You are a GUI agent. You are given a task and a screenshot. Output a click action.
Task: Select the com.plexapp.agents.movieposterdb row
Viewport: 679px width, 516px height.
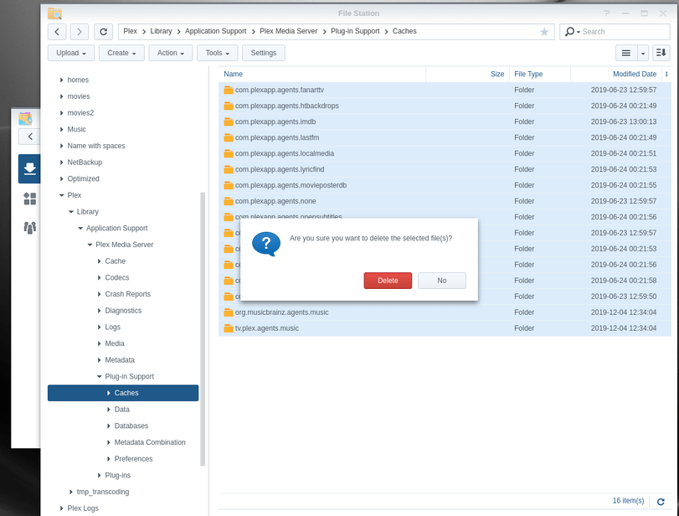click(x=445, y=185)
